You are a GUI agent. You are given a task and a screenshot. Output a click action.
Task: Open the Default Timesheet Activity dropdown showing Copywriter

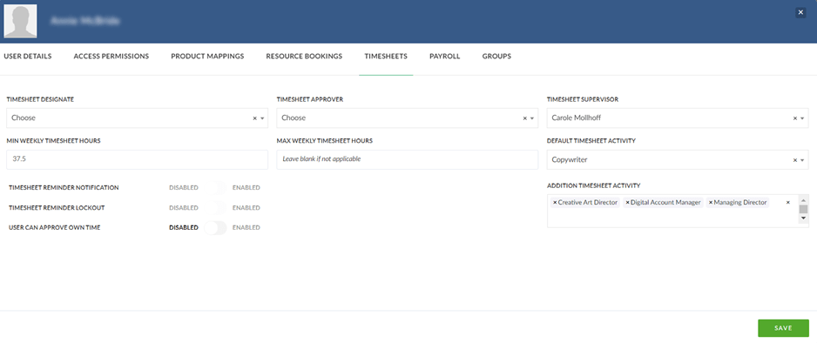(678, 160)
